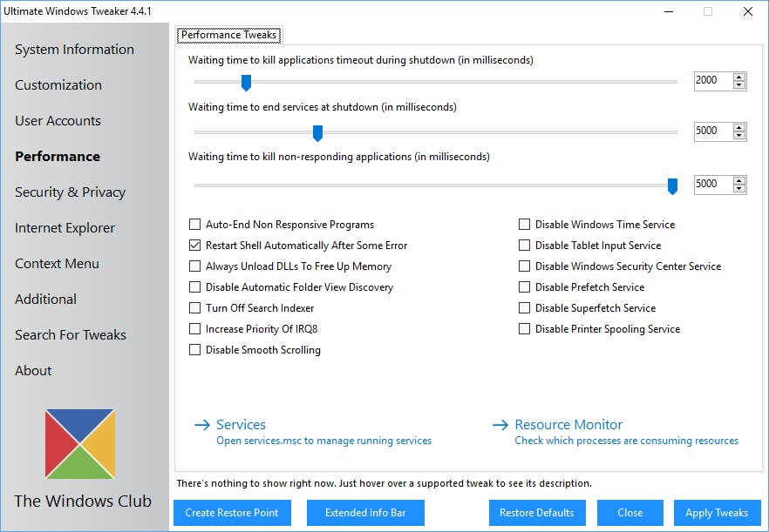Enable Turn Off Search Indexer checkbox
The width and height of the screenshot is (769, 532).
194,308
